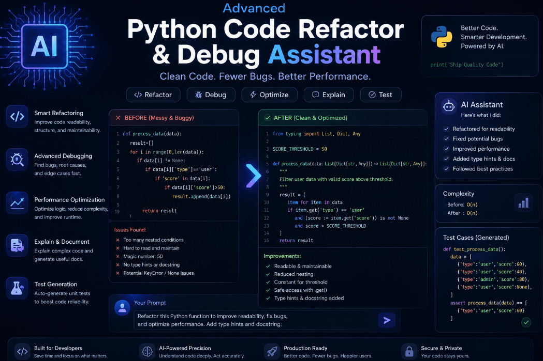Send the prompt with the arrow button
The width and height of the screenshot is (543, 361).
[x=387, y=320]
